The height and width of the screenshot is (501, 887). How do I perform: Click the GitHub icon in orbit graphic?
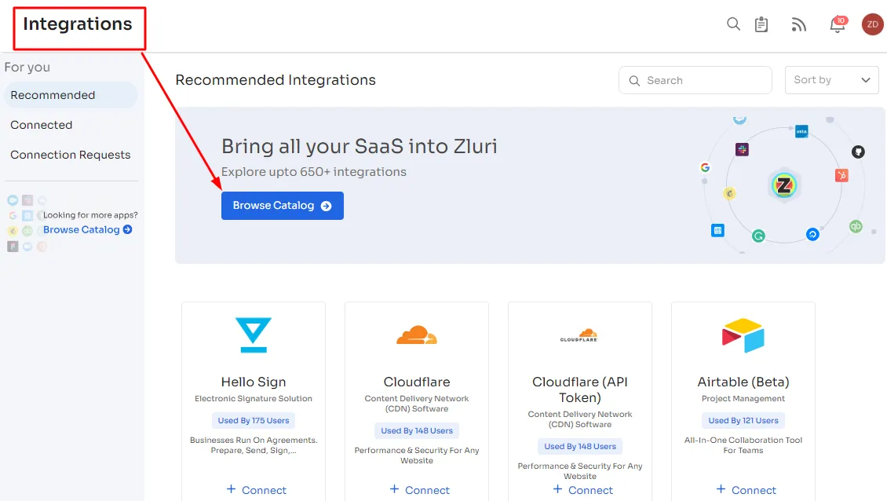click(858, 152)
